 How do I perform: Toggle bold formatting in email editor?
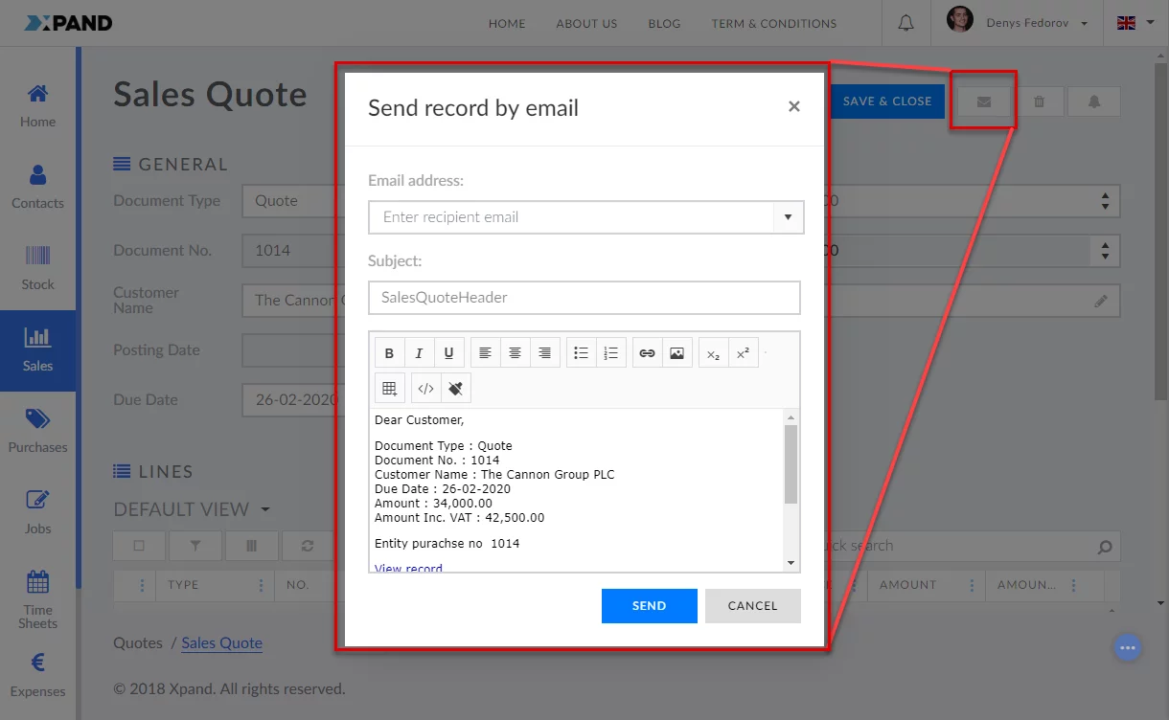tap(389, 353)
